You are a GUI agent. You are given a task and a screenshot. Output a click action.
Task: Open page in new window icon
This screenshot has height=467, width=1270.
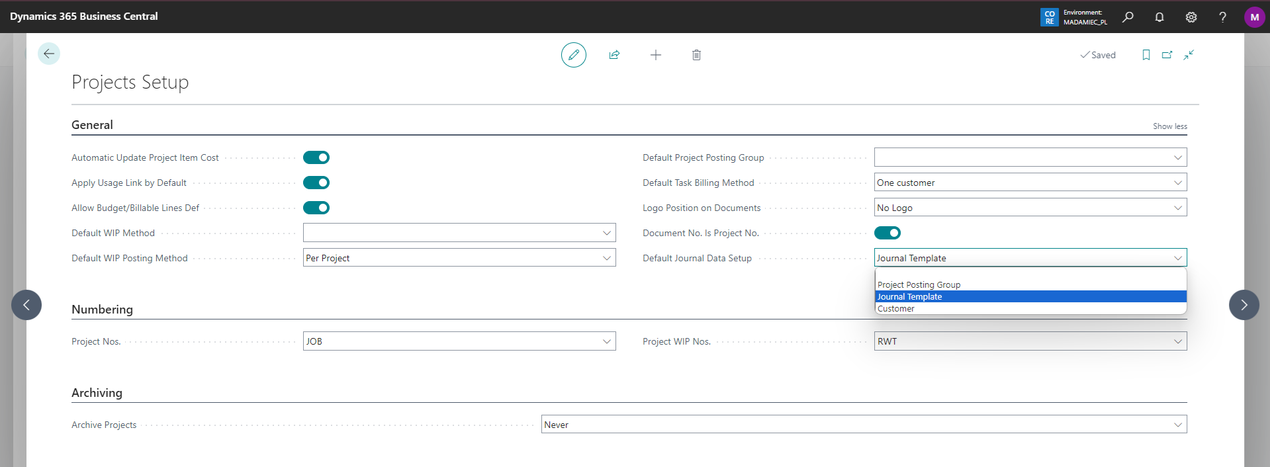pos(1167,55)
